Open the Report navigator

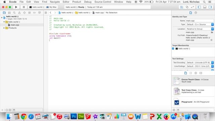40,13
